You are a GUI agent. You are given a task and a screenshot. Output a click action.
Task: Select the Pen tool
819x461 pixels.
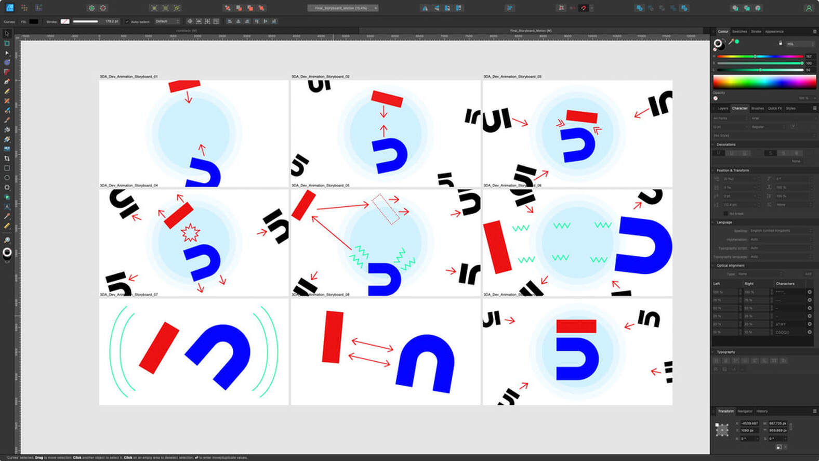point(7,82)
